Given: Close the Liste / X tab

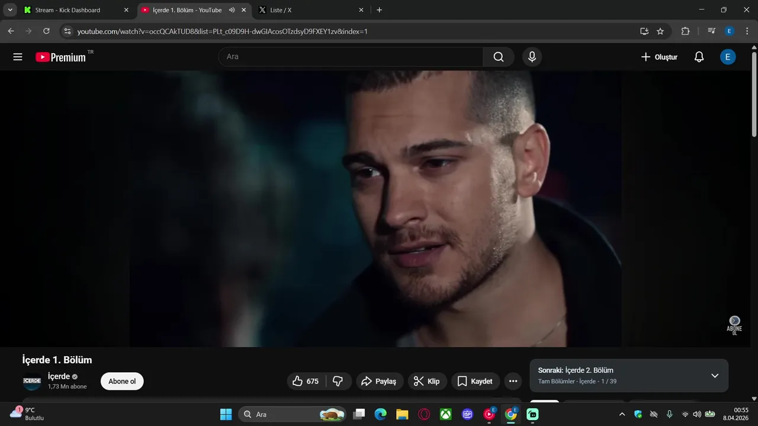Looking at the screenshot, I should coord(361,10).
